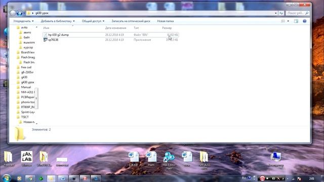Click breadcrumb arrow before g430 урок
324x182 pixels.
pyautogui.click(x=32, y=13)
